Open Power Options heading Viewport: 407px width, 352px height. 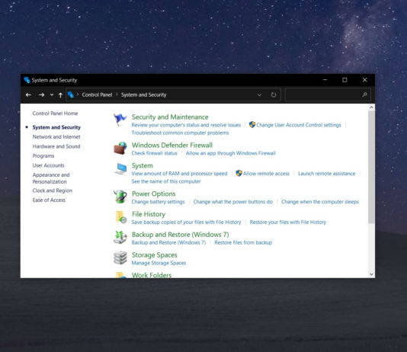[x=154, y=194]
